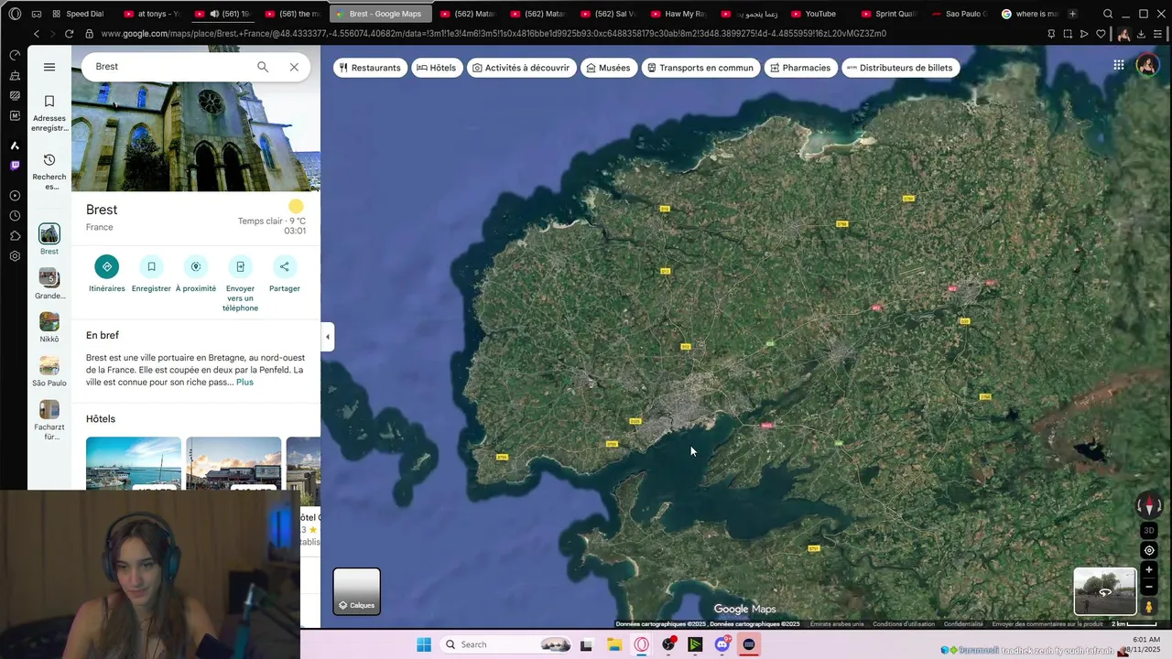Open the Street View preview thumbnail
Image resolution: width=1172 pixels, height=659 pixels.
(1105, 591)
